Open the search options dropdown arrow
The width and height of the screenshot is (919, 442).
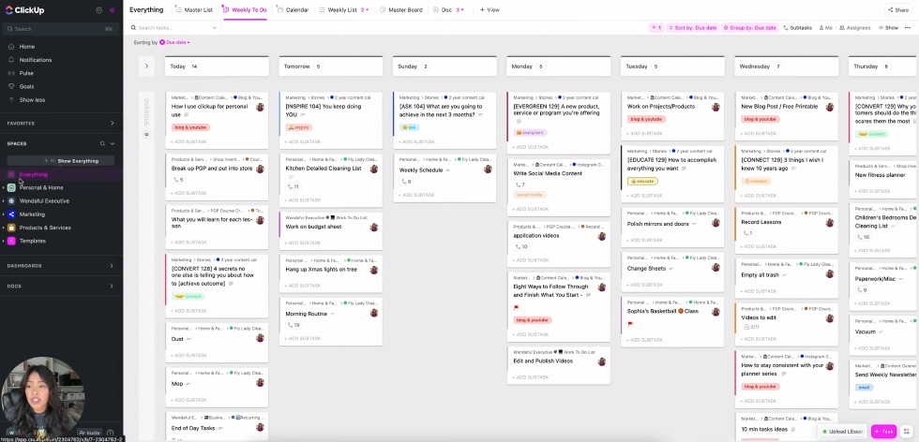coord(215,27)
